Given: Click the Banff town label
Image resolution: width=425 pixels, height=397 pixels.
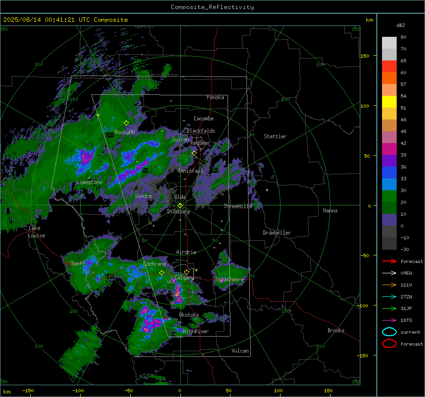Looking at the screenshot, I should click(x=78, y=263).
